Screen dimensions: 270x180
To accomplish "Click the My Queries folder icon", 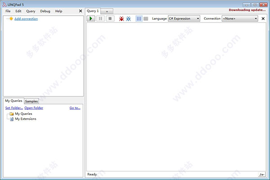I will coord(12,114).
